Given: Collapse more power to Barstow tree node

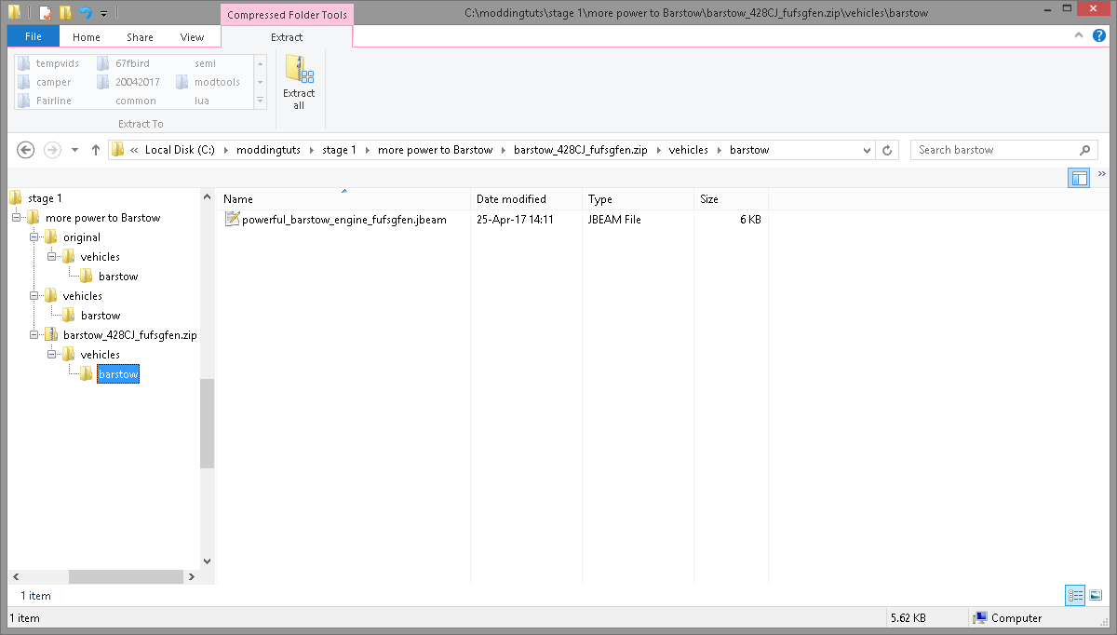Looking at the screenshot, I should coord(16,218).
